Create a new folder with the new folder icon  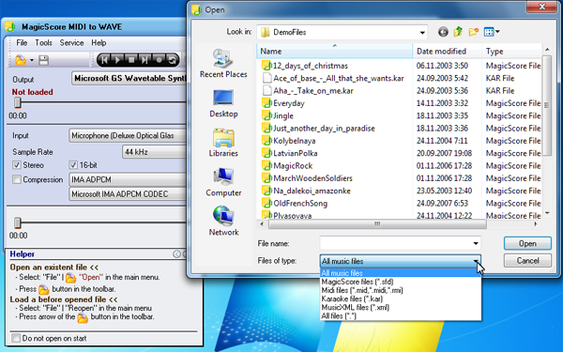pos(474,32)
